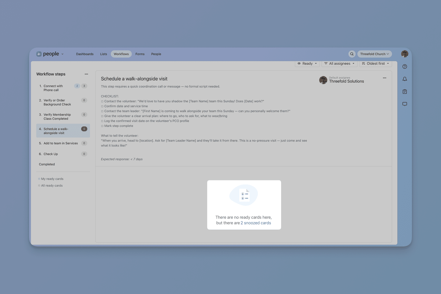Select step 3 Verify Membership Class Completed
This screenshot has width=441, height=294.
63,117
